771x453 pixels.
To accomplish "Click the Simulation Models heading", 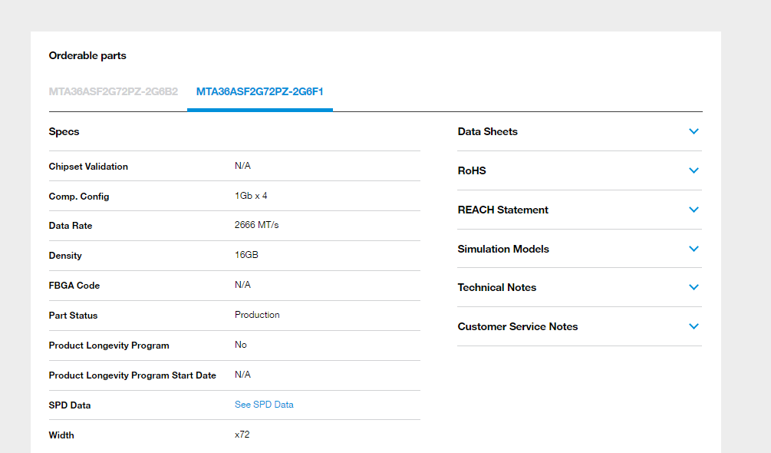I will coord(503,249).
